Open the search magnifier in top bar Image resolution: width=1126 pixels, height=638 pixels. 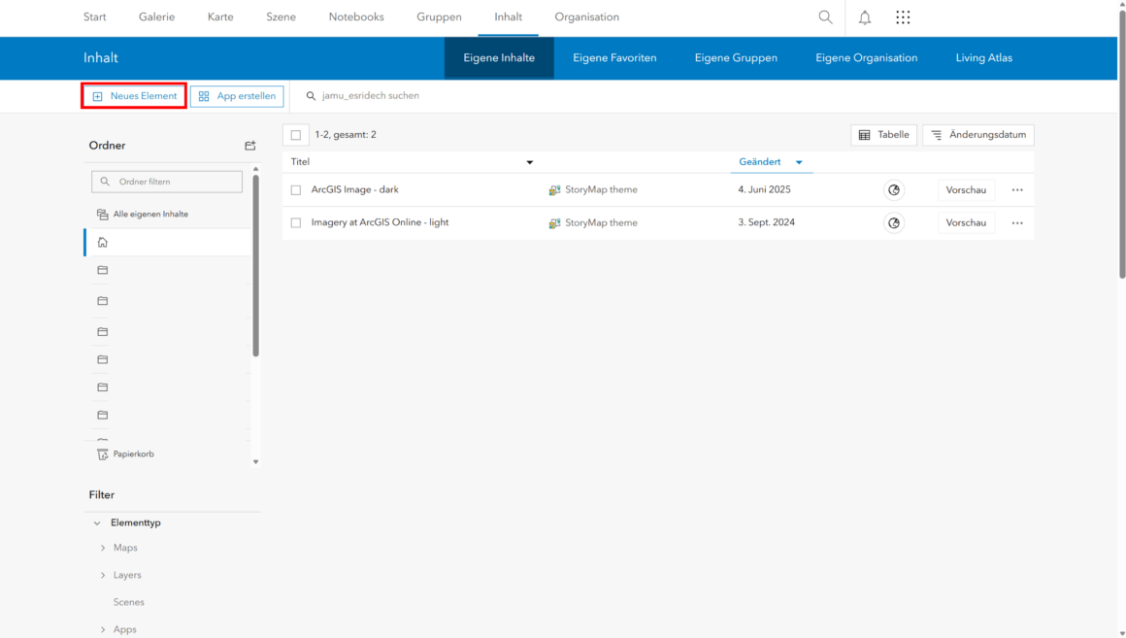825,17
